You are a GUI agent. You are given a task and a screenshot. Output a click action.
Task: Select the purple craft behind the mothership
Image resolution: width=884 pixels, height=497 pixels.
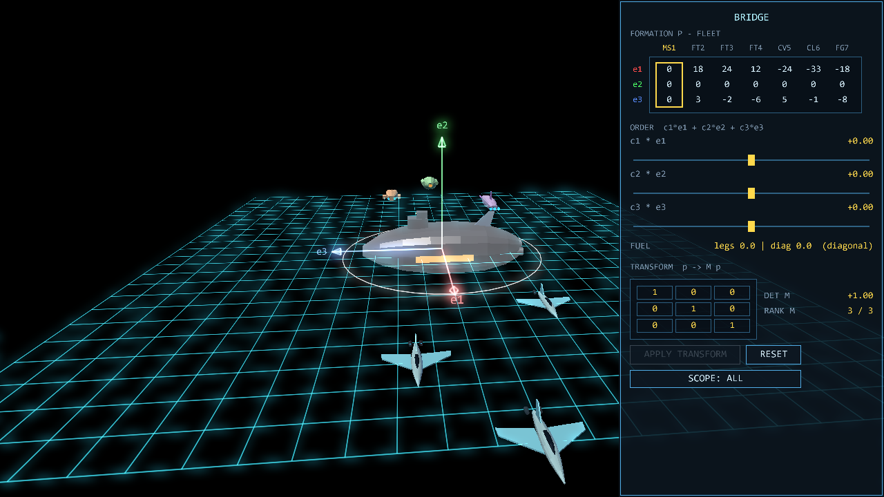tap(489, 202)
